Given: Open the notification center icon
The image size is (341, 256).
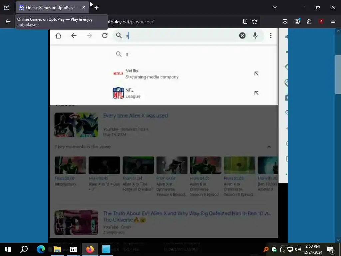Looking at the screenshot, I should (331, 249).
